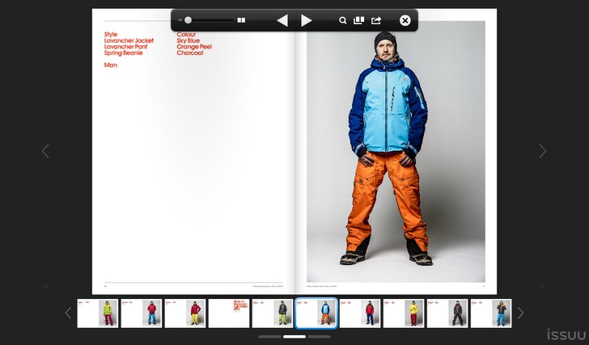Click the stacked pages icon in toolbar
Screen dimensions: 589x345
pos(358,20)
